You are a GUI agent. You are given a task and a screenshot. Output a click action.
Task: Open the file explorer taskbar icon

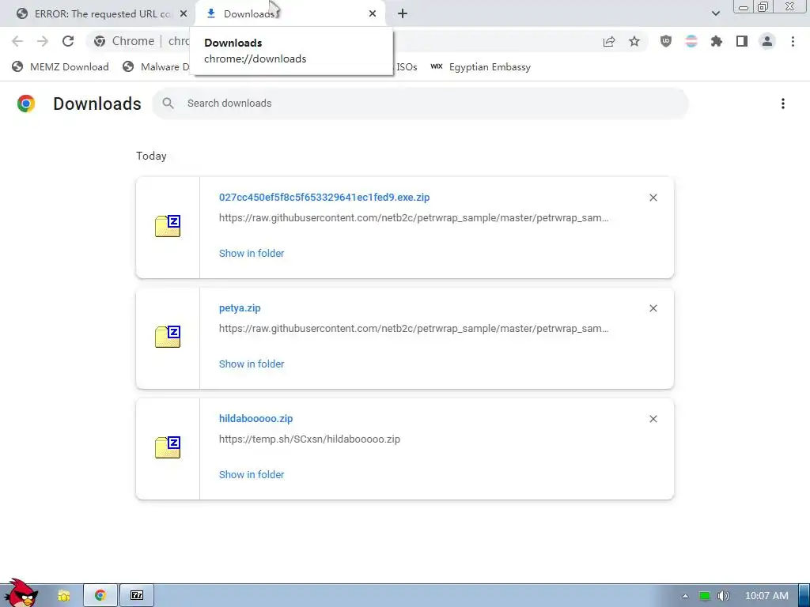(64, 596)
